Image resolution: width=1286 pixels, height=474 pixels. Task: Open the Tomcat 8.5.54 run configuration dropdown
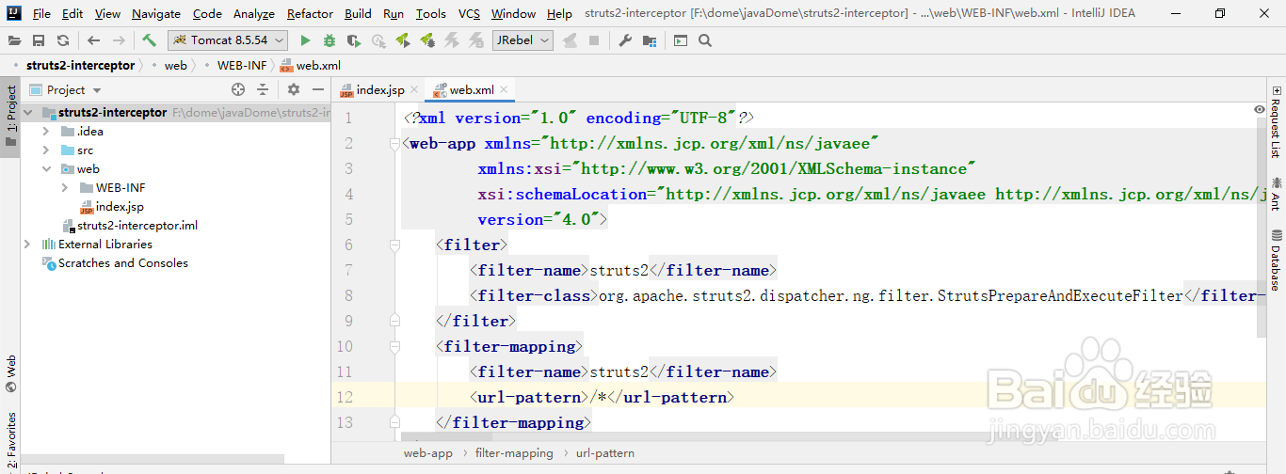(228, 40)
